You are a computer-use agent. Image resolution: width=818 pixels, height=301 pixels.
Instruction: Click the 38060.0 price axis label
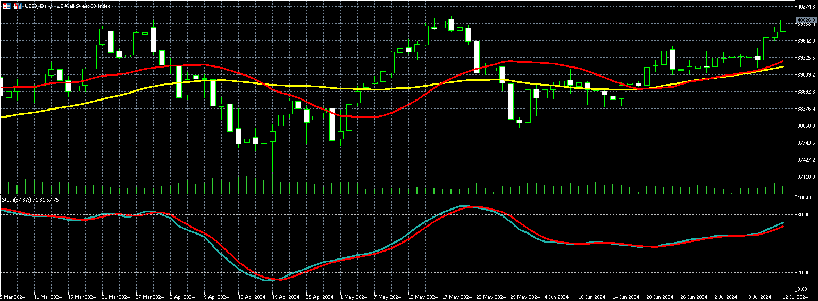806,126
